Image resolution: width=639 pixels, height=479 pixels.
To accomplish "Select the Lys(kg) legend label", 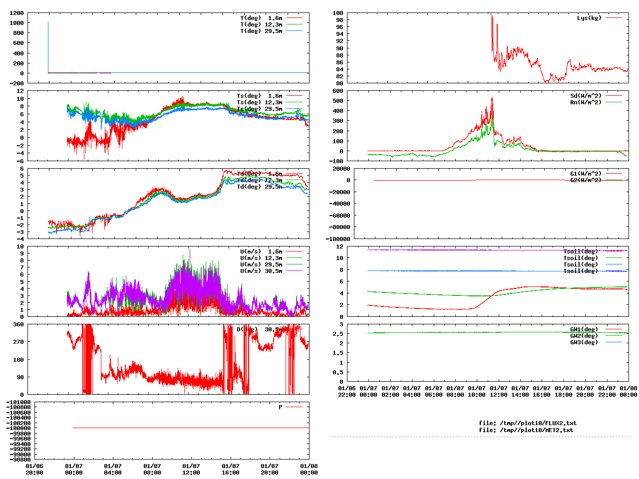I will [589, 18].
